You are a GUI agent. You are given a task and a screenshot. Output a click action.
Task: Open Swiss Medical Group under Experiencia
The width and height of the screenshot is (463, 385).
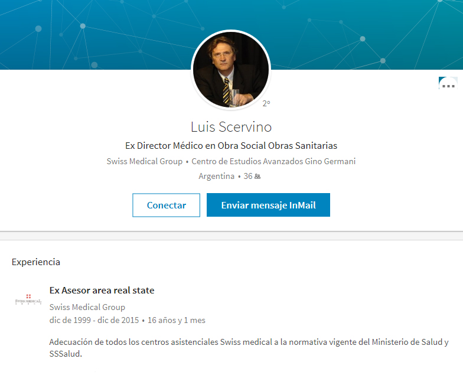pyautogui.click(x=87, y=307)
